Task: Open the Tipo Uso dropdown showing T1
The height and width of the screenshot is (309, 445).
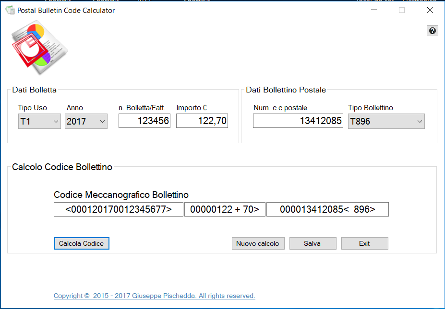Action: [x=39, y=121]
